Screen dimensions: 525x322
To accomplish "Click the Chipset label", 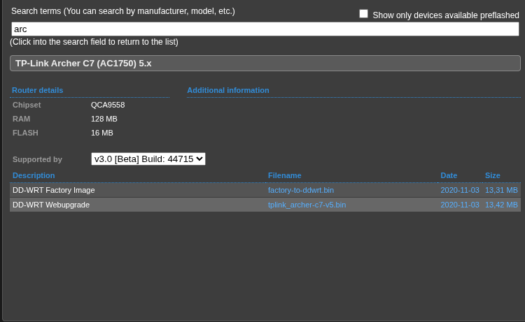I will point(27,105).
